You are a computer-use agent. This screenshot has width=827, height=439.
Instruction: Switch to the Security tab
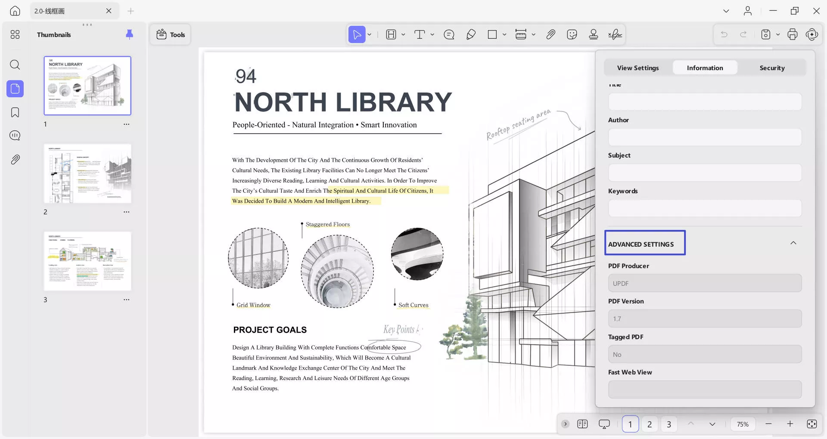pyautogui.click(x=772, y=68)
